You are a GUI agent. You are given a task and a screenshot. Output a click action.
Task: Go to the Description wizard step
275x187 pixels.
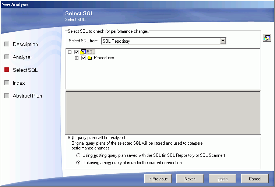[25, 44]
